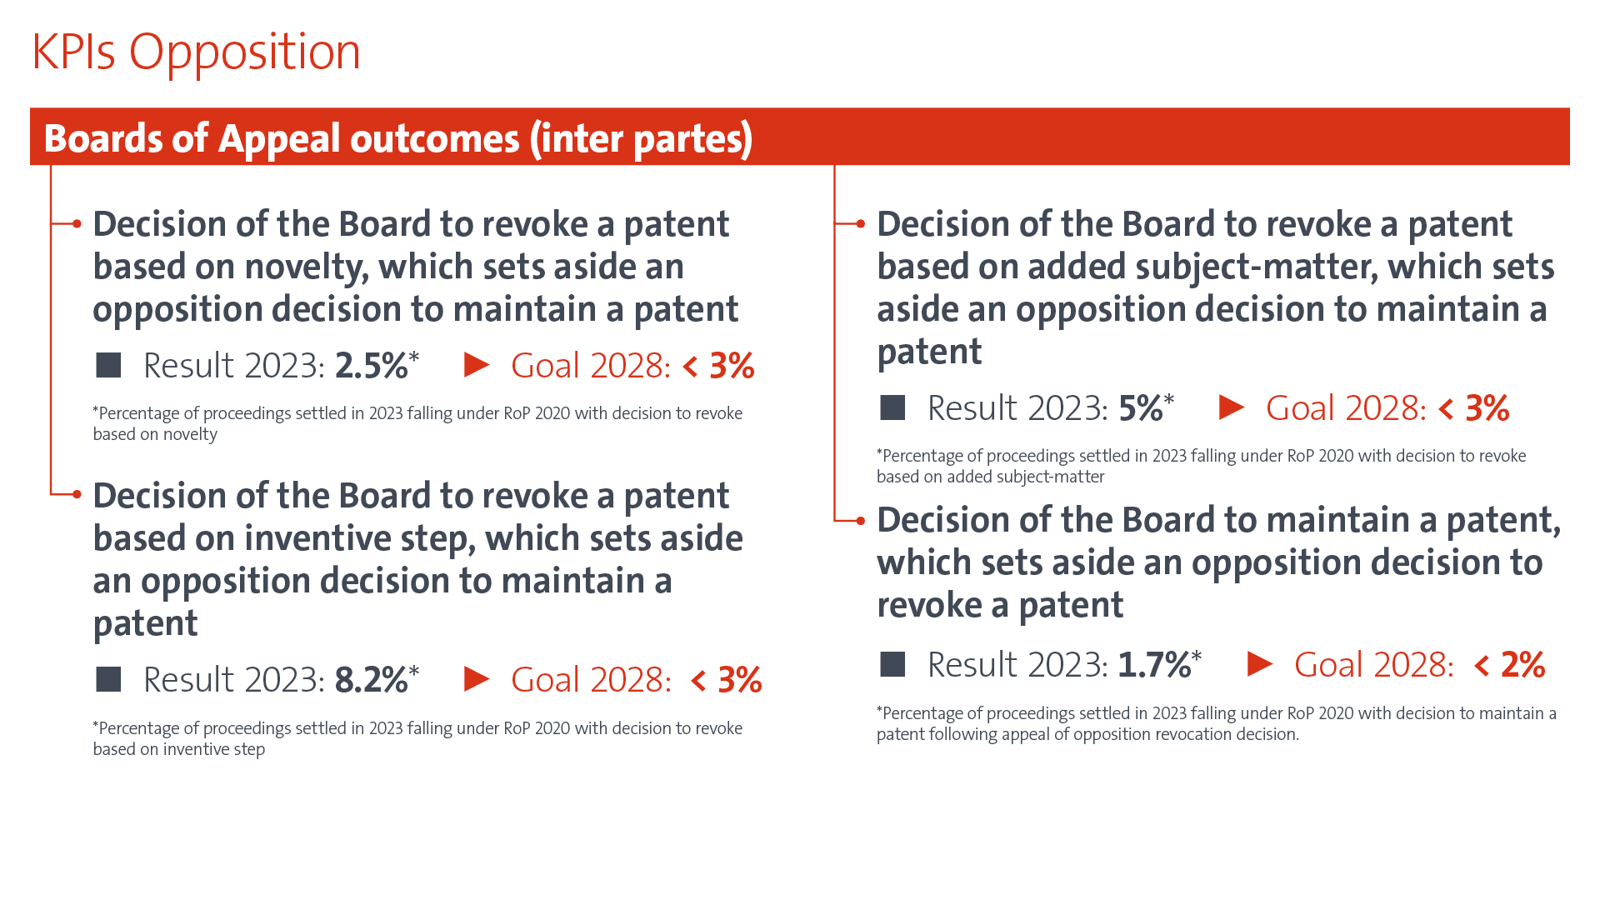Click the "Goal 2028: < 2%" text
Viewport: 1600px width, 900px height.
tap(1419, 665)
